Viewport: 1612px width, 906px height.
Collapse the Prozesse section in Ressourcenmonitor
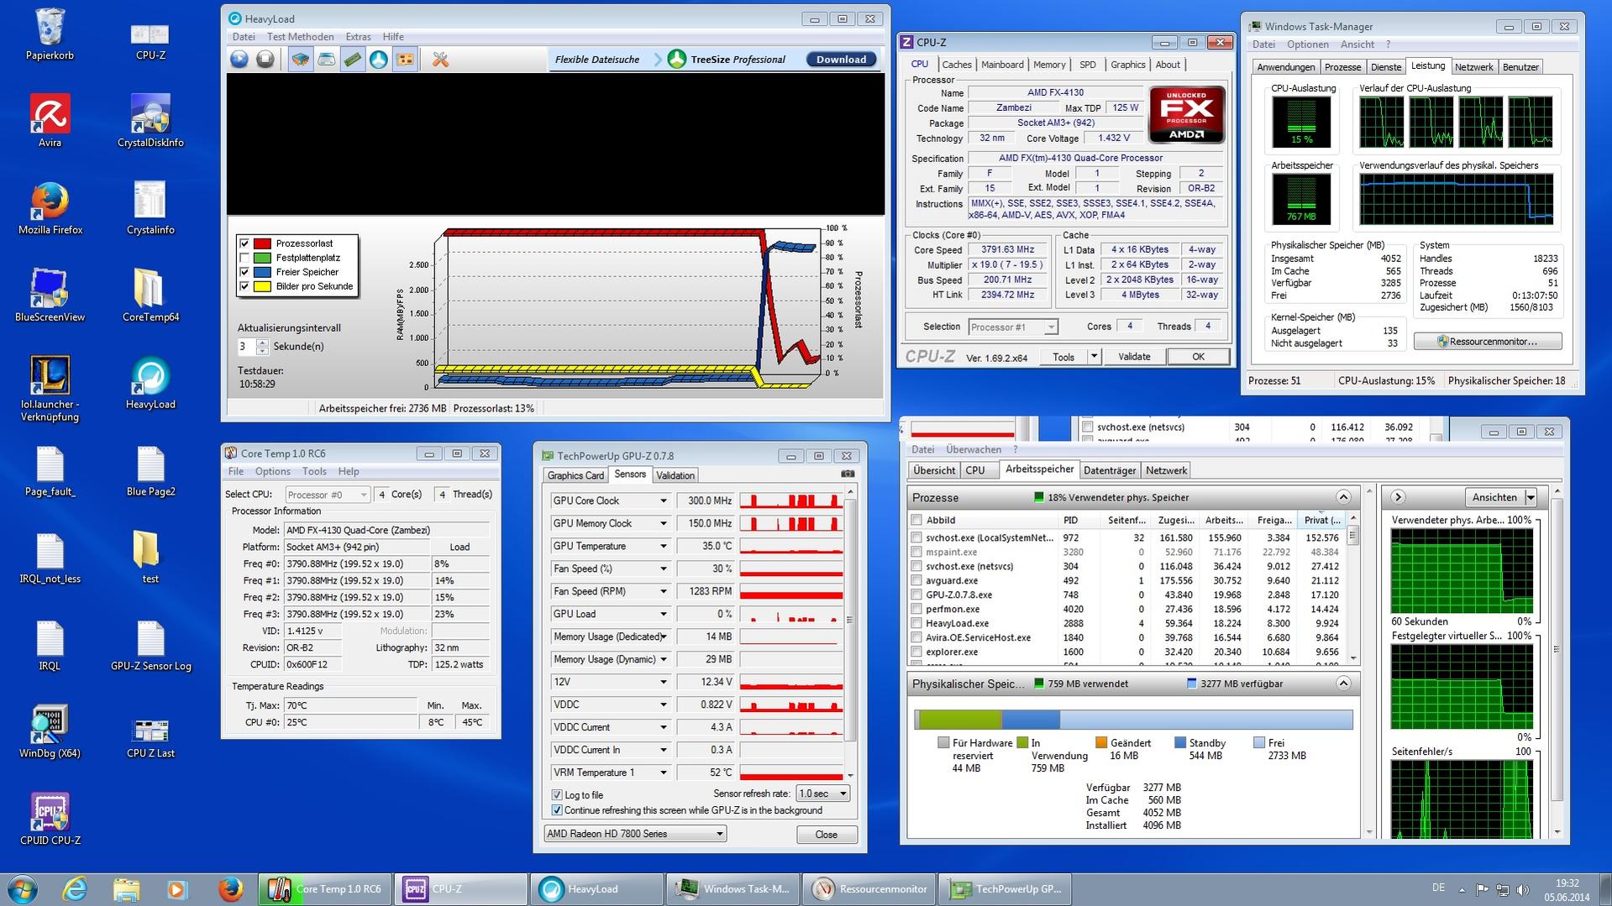coord(1343,497)
